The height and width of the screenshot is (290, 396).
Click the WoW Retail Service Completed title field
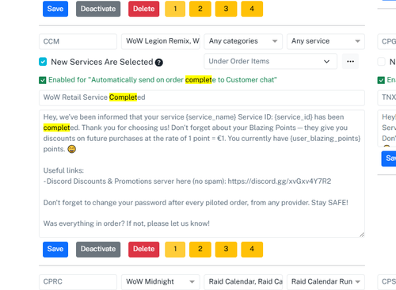point(202,97)
